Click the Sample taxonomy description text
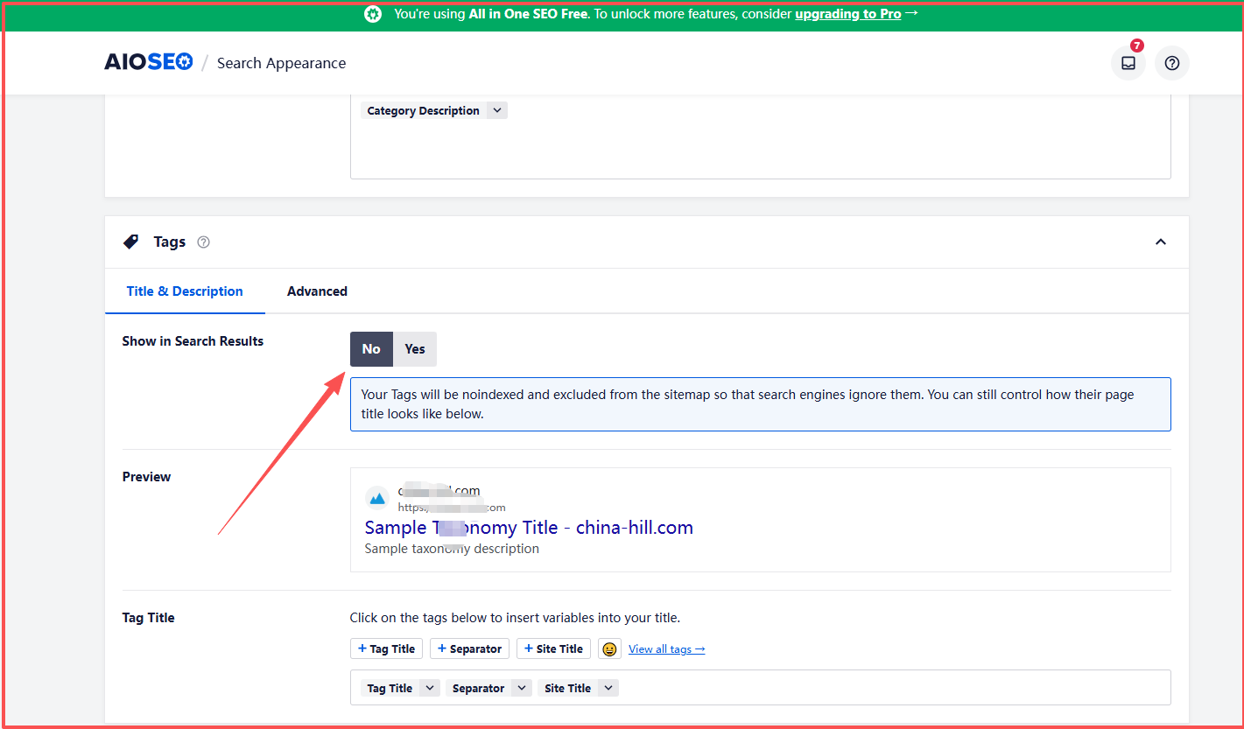The width and height of the screenshot is (1244, 729). 452,549
